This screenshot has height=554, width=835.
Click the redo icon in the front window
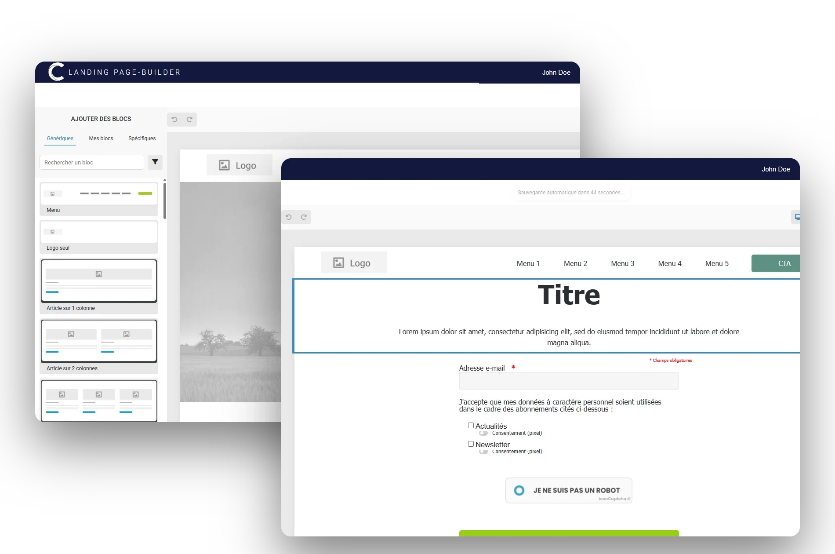pos(304,217)
